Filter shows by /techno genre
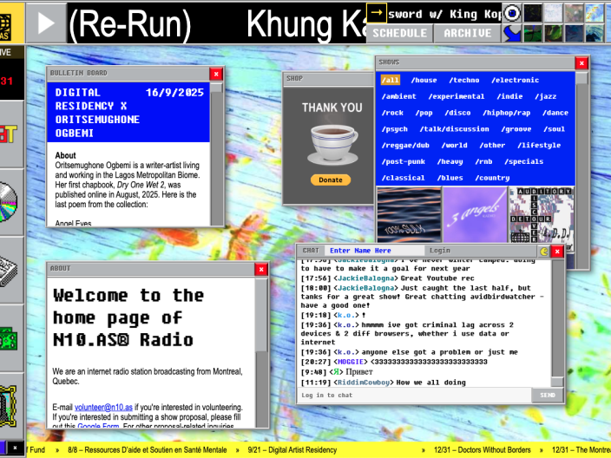611x458 pixels. [464, 80]
